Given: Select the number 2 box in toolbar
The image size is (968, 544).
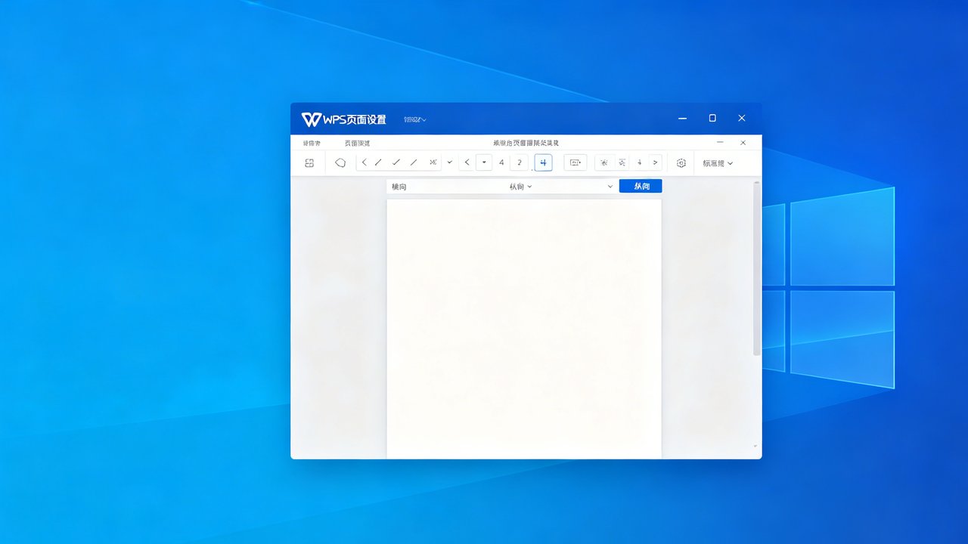Looking at the screenshot, I should 519,162.
